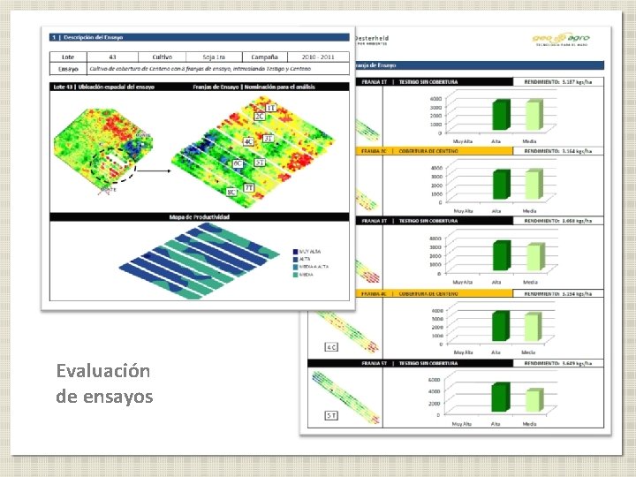Click the 'ALTA' legend color swatch

(x=295, y=260)
